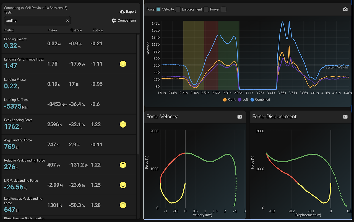Enable the Power checkbox

[223, 9]
